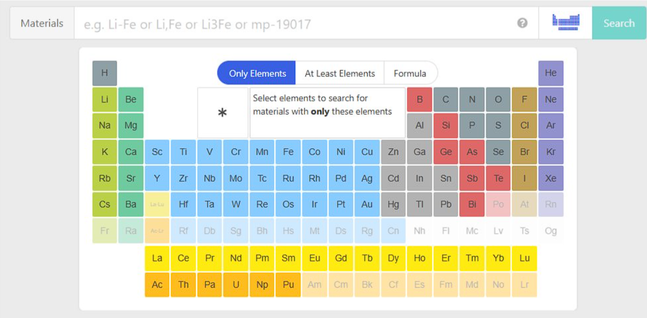Switch to At Least Elements mode
The height and width of the screenshot is (318, 647).
pos(340,73)
